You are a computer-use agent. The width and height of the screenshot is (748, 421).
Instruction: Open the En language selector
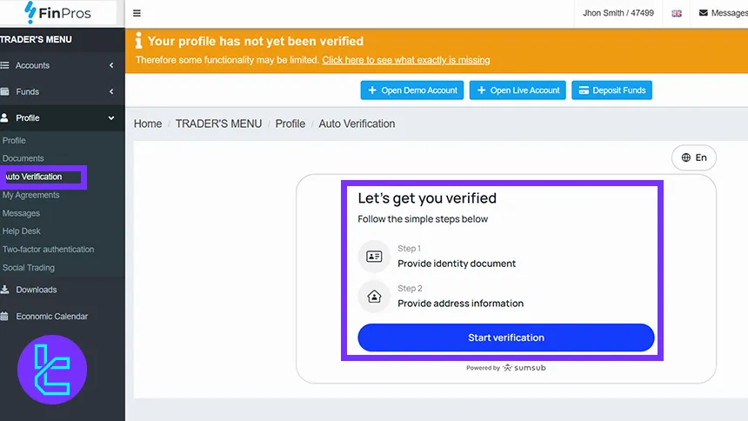click(694, 157)
